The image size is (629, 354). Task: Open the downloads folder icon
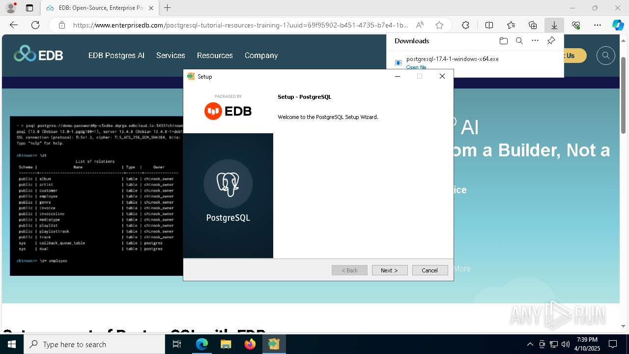click(x=503, y=41)
